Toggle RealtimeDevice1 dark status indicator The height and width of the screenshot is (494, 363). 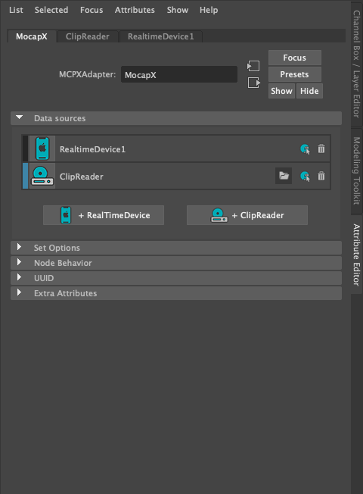[26, 149]
